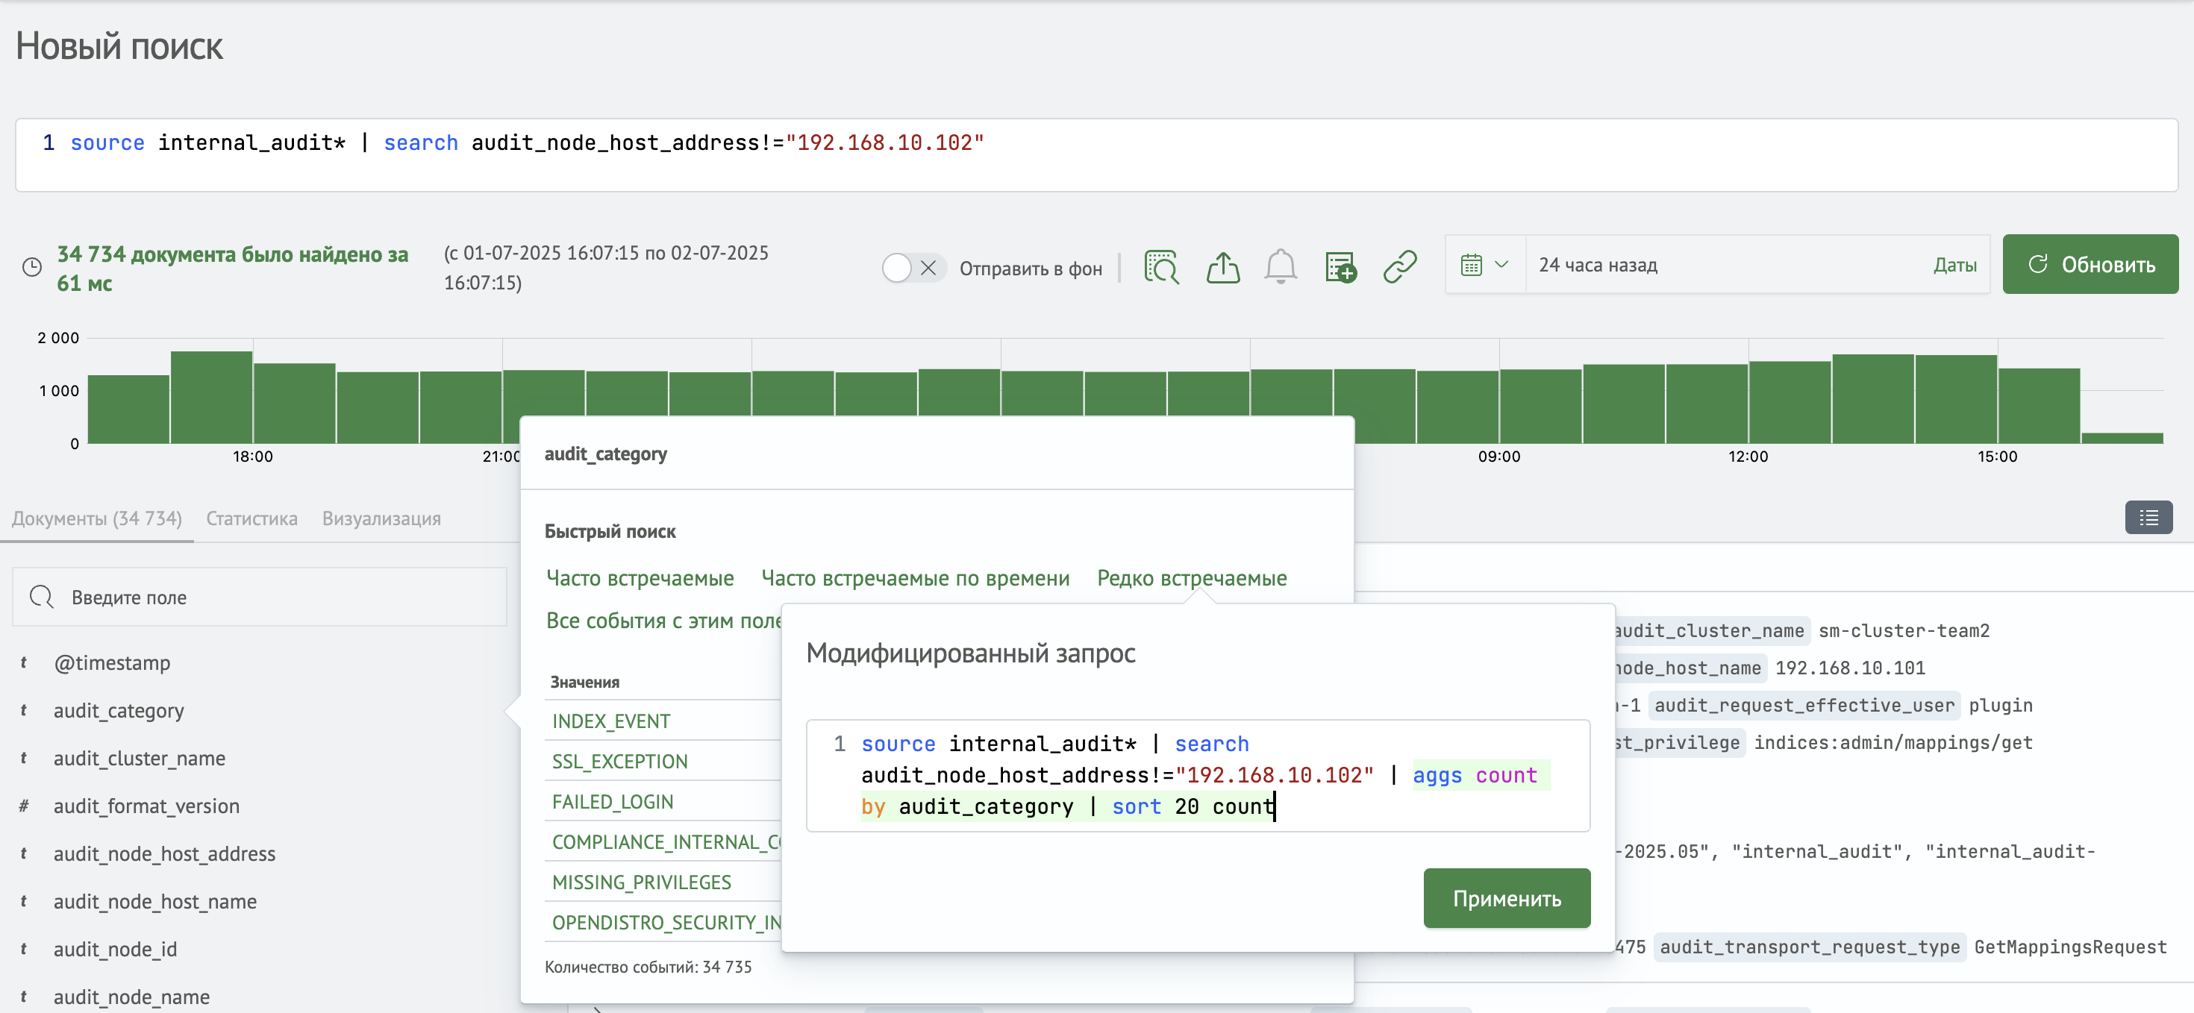Click the add-to-dashboard table plus icon
Screen dimensions: 2194x1013
tap(1340, 266)
